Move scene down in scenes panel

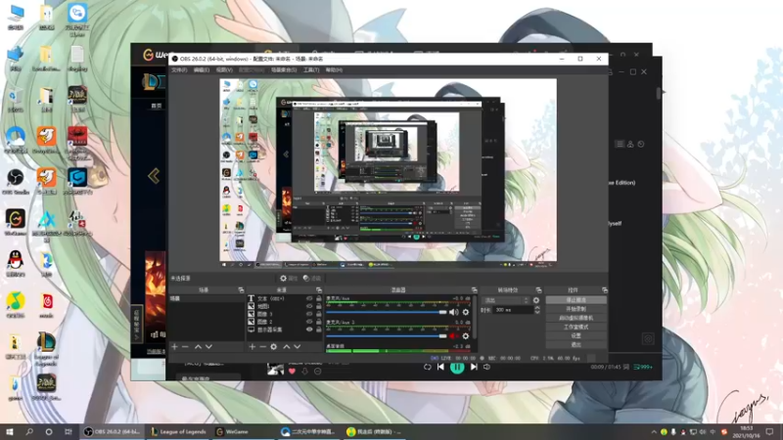click(x=208, y=346)
